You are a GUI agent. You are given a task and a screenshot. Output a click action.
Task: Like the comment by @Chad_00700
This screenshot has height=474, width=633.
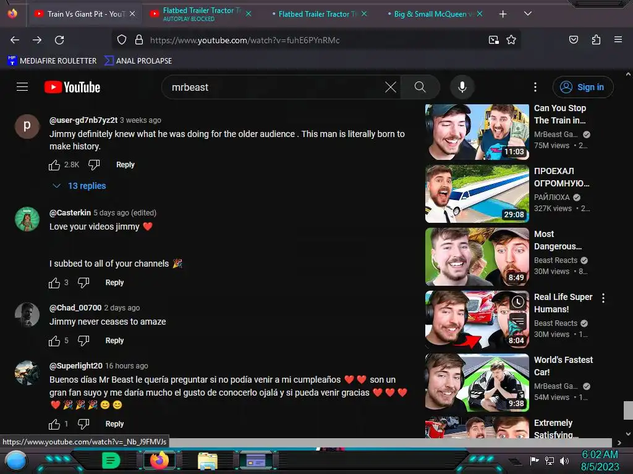pos(54,341)
